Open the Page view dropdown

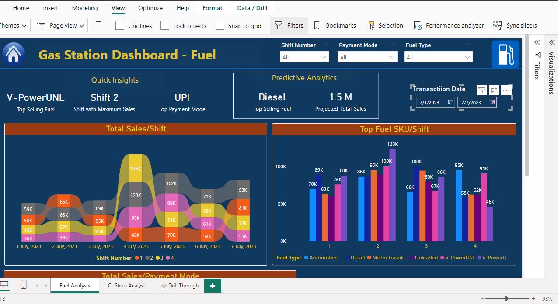(61, 26)
